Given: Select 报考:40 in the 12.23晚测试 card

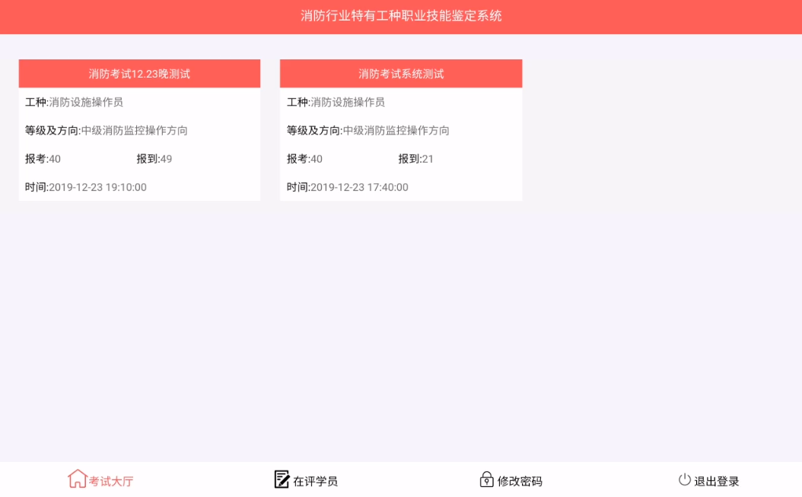Looking at the screenshot, I should point(43,159).
